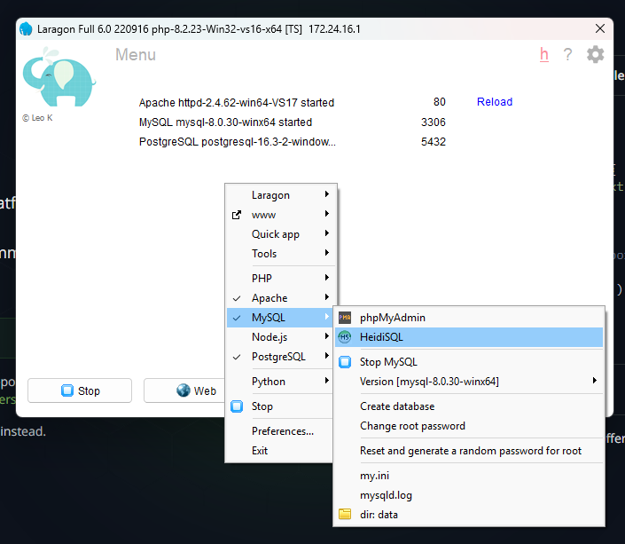Image resolution: width=625 pixels, height=544 pixels.
Task: Click the Stop MySQL square icon
Action: 345,362
